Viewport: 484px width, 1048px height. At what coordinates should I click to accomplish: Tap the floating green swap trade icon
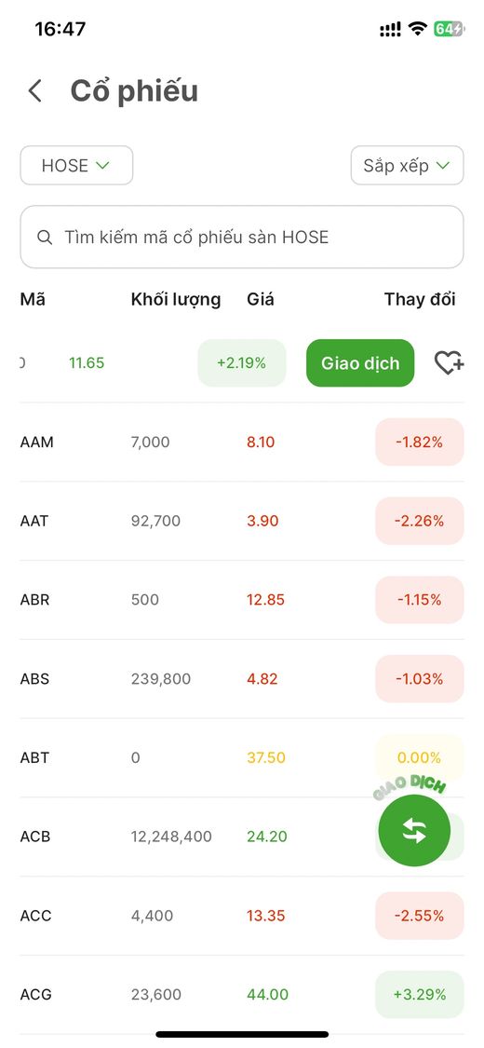pyautogui.click(x=414, y=830)
